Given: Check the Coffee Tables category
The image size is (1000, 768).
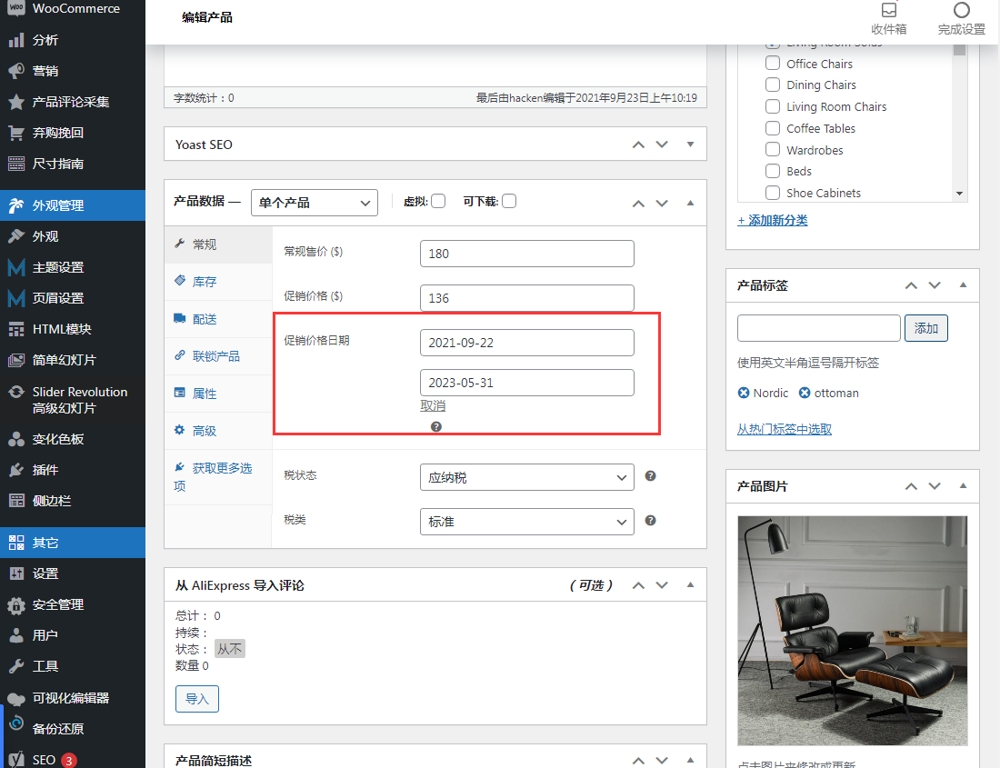Looking at the screenshot, I should coord(773,128).
